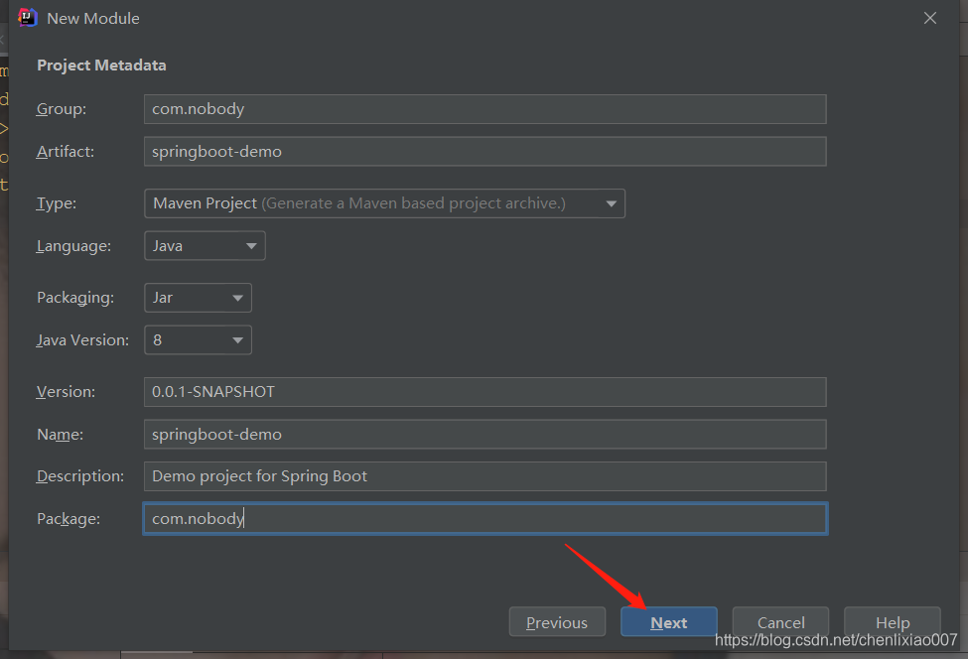Viewport: 968px width, 659px height.
Task: Open Help for this dialog
Action: click(893, 622)
